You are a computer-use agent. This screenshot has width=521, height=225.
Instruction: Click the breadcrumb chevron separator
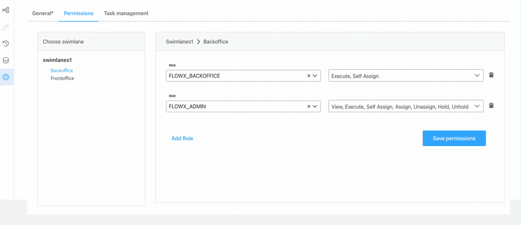(x=198, y=42)
